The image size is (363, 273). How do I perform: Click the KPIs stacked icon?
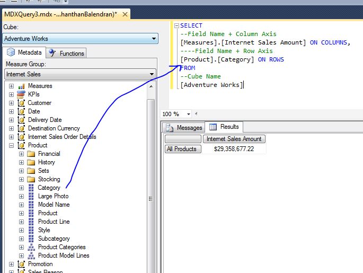(x=21, y=94)
